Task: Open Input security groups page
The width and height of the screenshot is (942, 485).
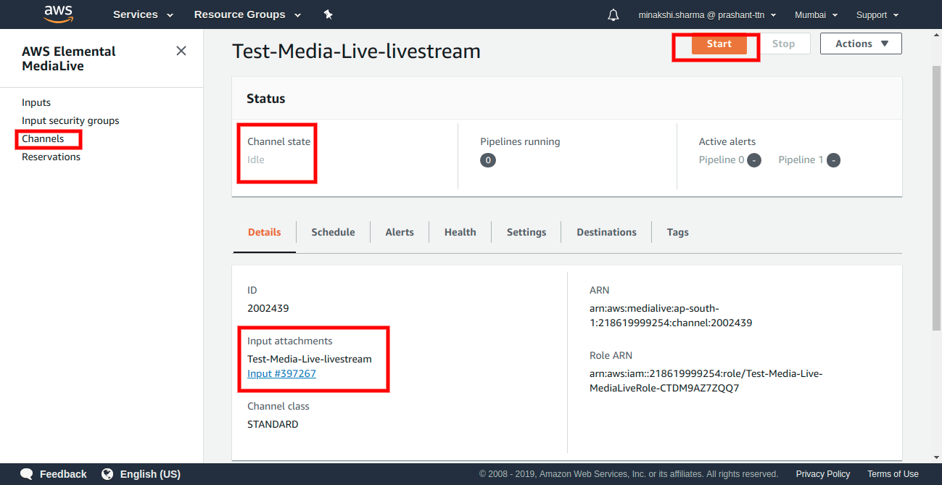Action: tap(70, 120)
